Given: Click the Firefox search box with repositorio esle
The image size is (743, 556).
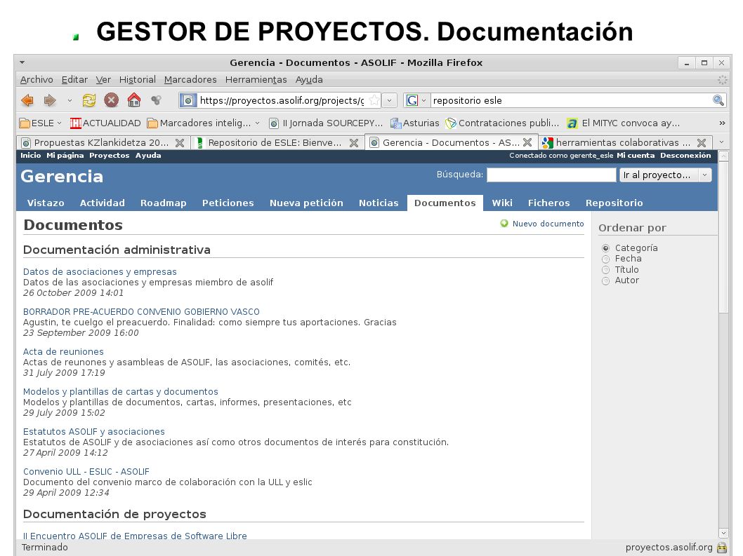Looking at the screenshot, I should [x=571, y=100].
